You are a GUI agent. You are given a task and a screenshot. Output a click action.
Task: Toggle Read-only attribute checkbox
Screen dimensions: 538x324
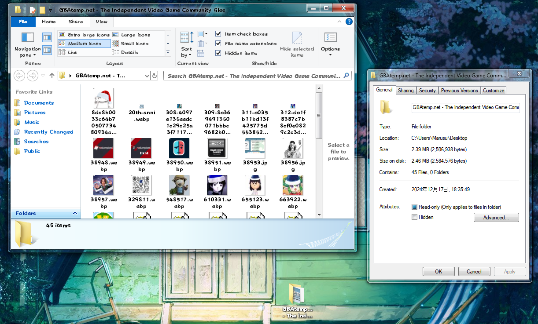[414, 207]
